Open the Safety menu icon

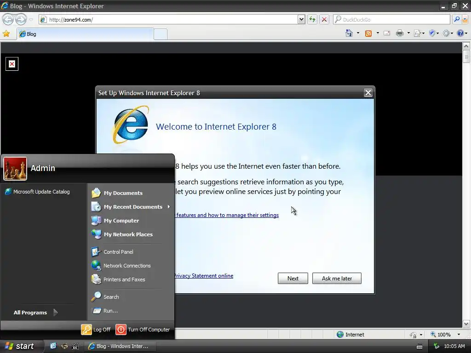(434, 33)
